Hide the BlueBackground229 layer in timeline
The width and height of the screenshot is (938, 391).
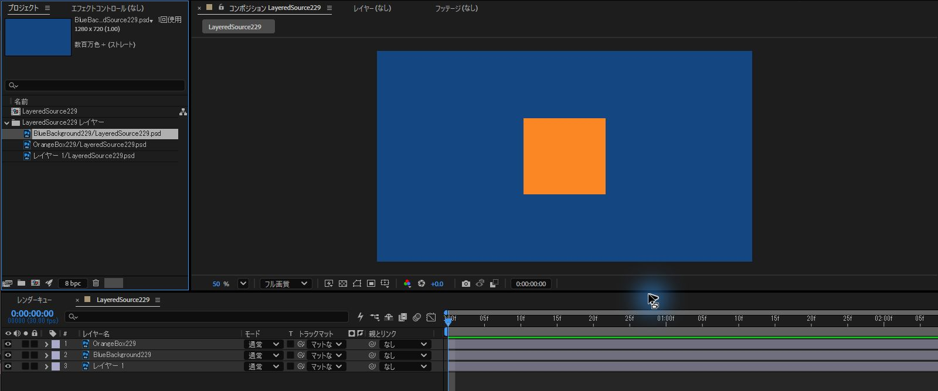tap(8, 355)
